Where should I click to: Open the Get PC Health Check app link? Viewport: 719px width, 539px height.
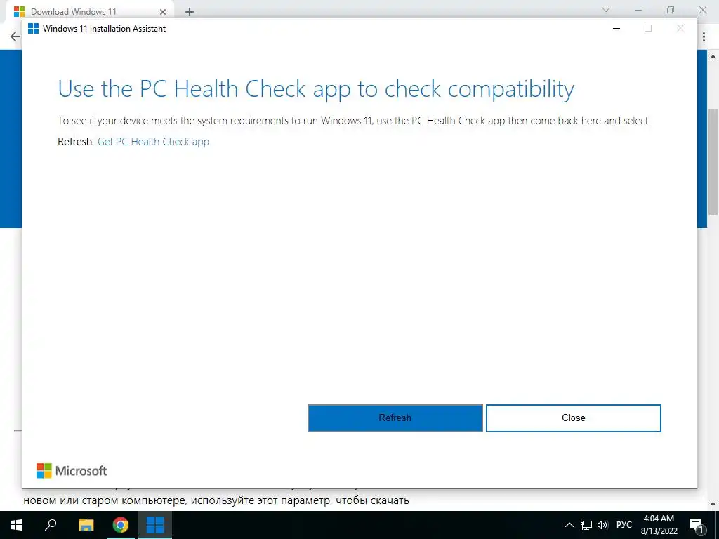tap(153, 142)
